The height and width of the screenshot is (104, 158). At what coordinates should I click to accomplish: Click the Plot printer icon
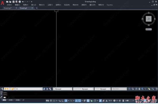[x=20, y=2]
